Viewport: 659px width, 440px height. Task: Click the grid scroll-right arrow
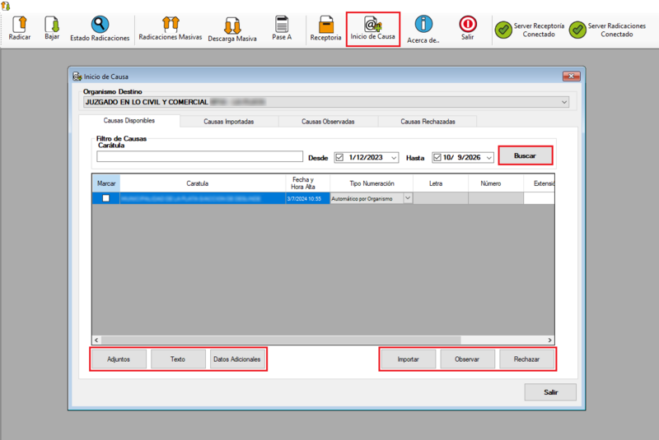549,340
